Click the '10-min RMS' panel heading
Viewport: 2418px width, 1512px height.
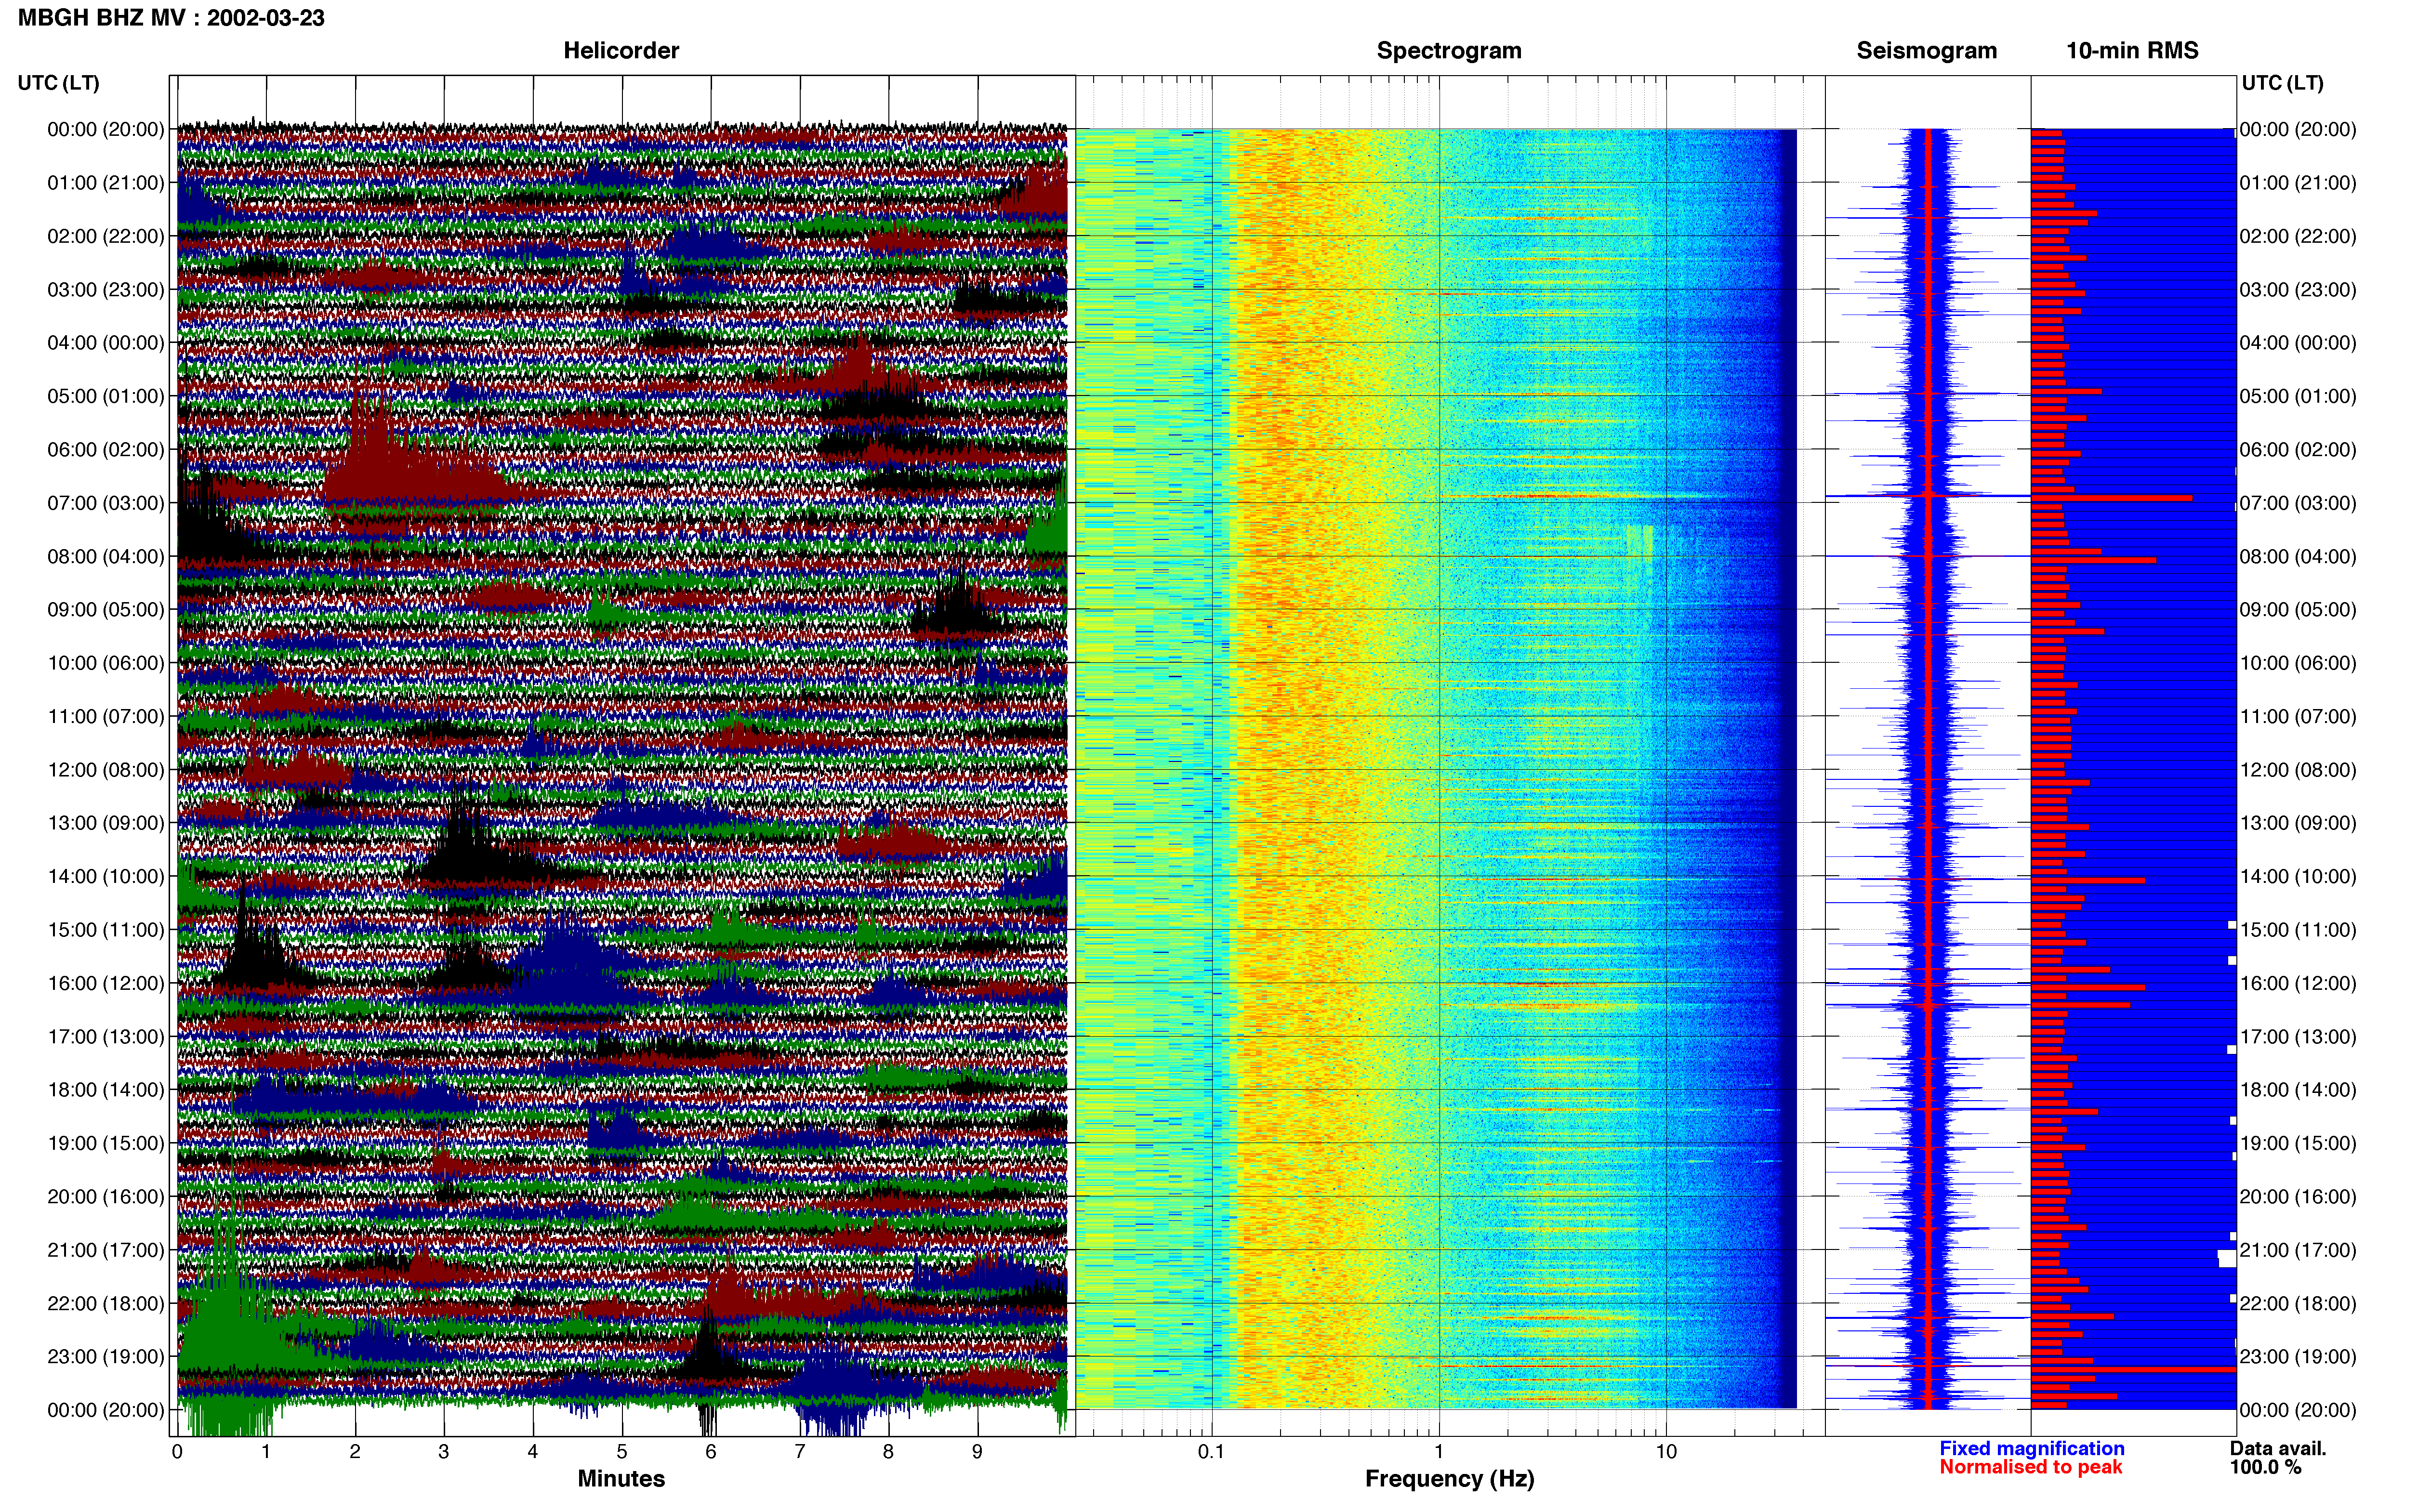tap(2132, 50)
